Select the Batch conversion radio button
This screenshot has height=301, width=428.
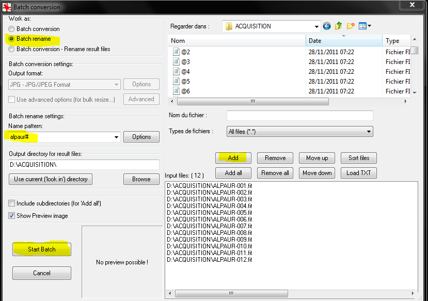(11, 29)
